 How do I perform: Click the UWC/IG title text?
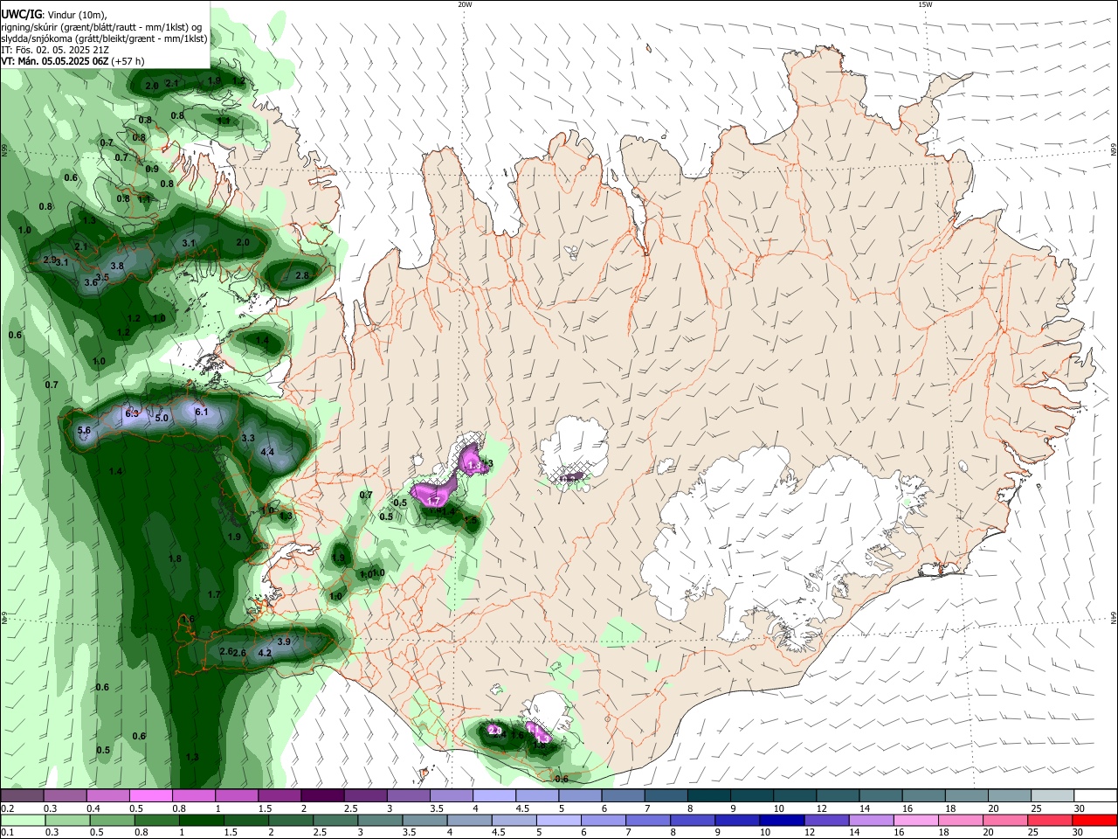pyautogui.click(x=21, y=14)
